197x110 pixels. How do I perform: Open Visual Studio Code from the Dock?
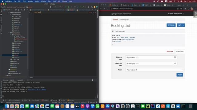point(158,106)
